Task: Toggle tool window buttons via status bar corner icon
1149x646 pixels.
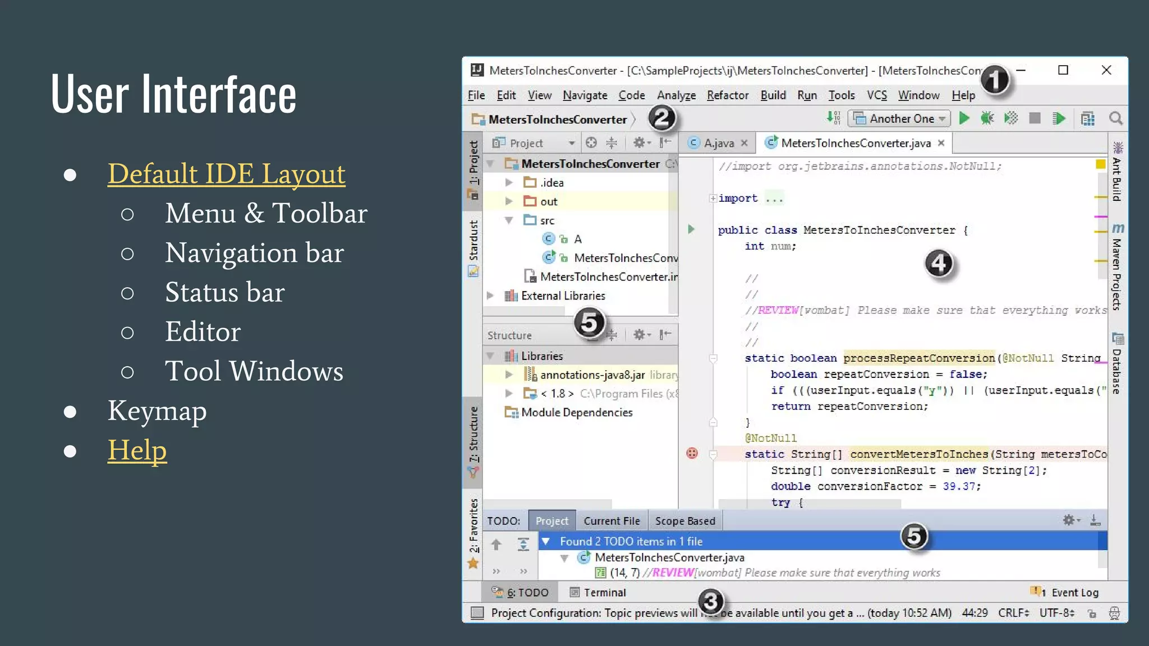Action: coord(477,613)
